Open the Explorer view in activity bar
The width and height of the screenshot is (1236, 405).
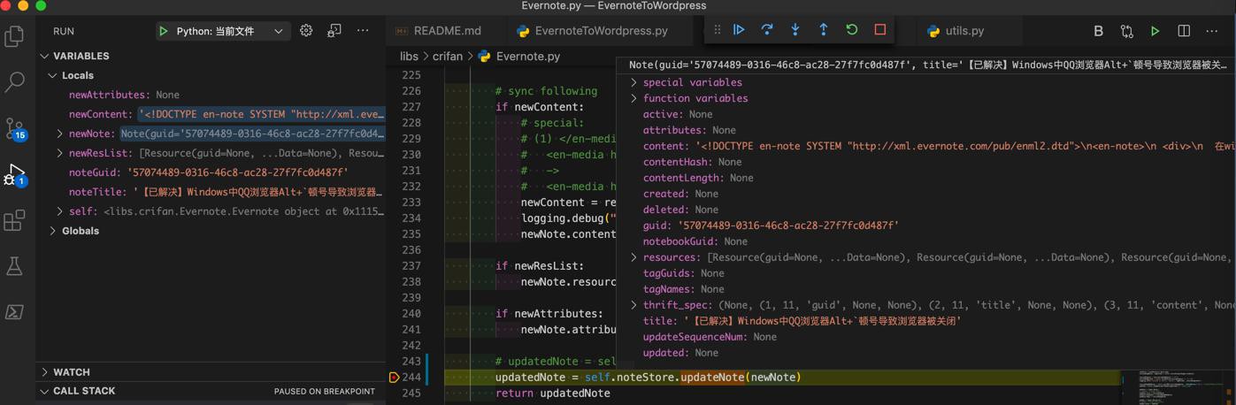[14, 35]
